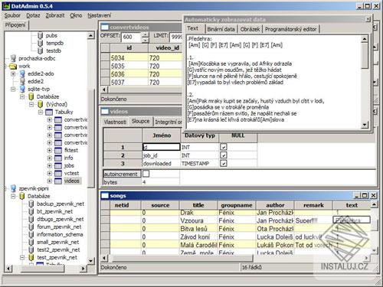Toggle NULL checkbox for downloaded column
The width and height of the screenshot is (383, 287).
(223, 163)
